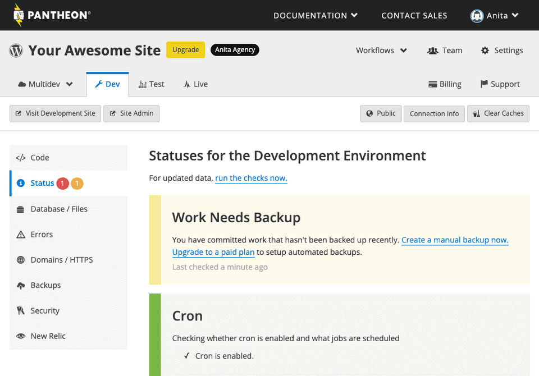Click 'Upgrade to a paid plan' link

tap(213, 253)
